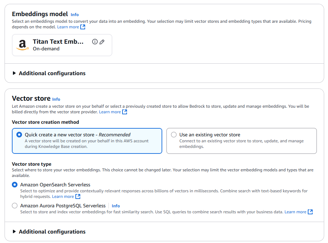Choose Amazon Aurora PostgreSQL Serverless radio button
The image size is (328, 243).
[15, 206]
